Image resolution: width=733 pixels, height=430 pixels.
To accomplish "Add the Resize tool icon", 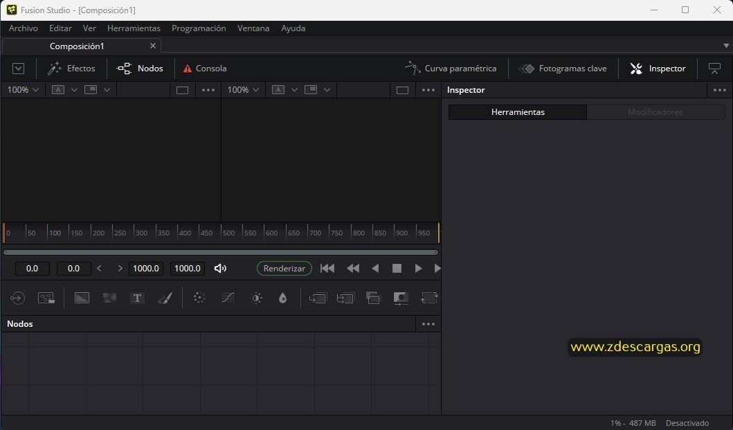I will coord(401,298).
